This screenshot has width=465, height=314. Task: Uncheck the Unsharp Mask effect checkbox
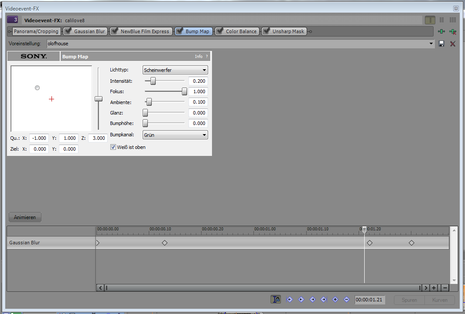click(266, 31)
